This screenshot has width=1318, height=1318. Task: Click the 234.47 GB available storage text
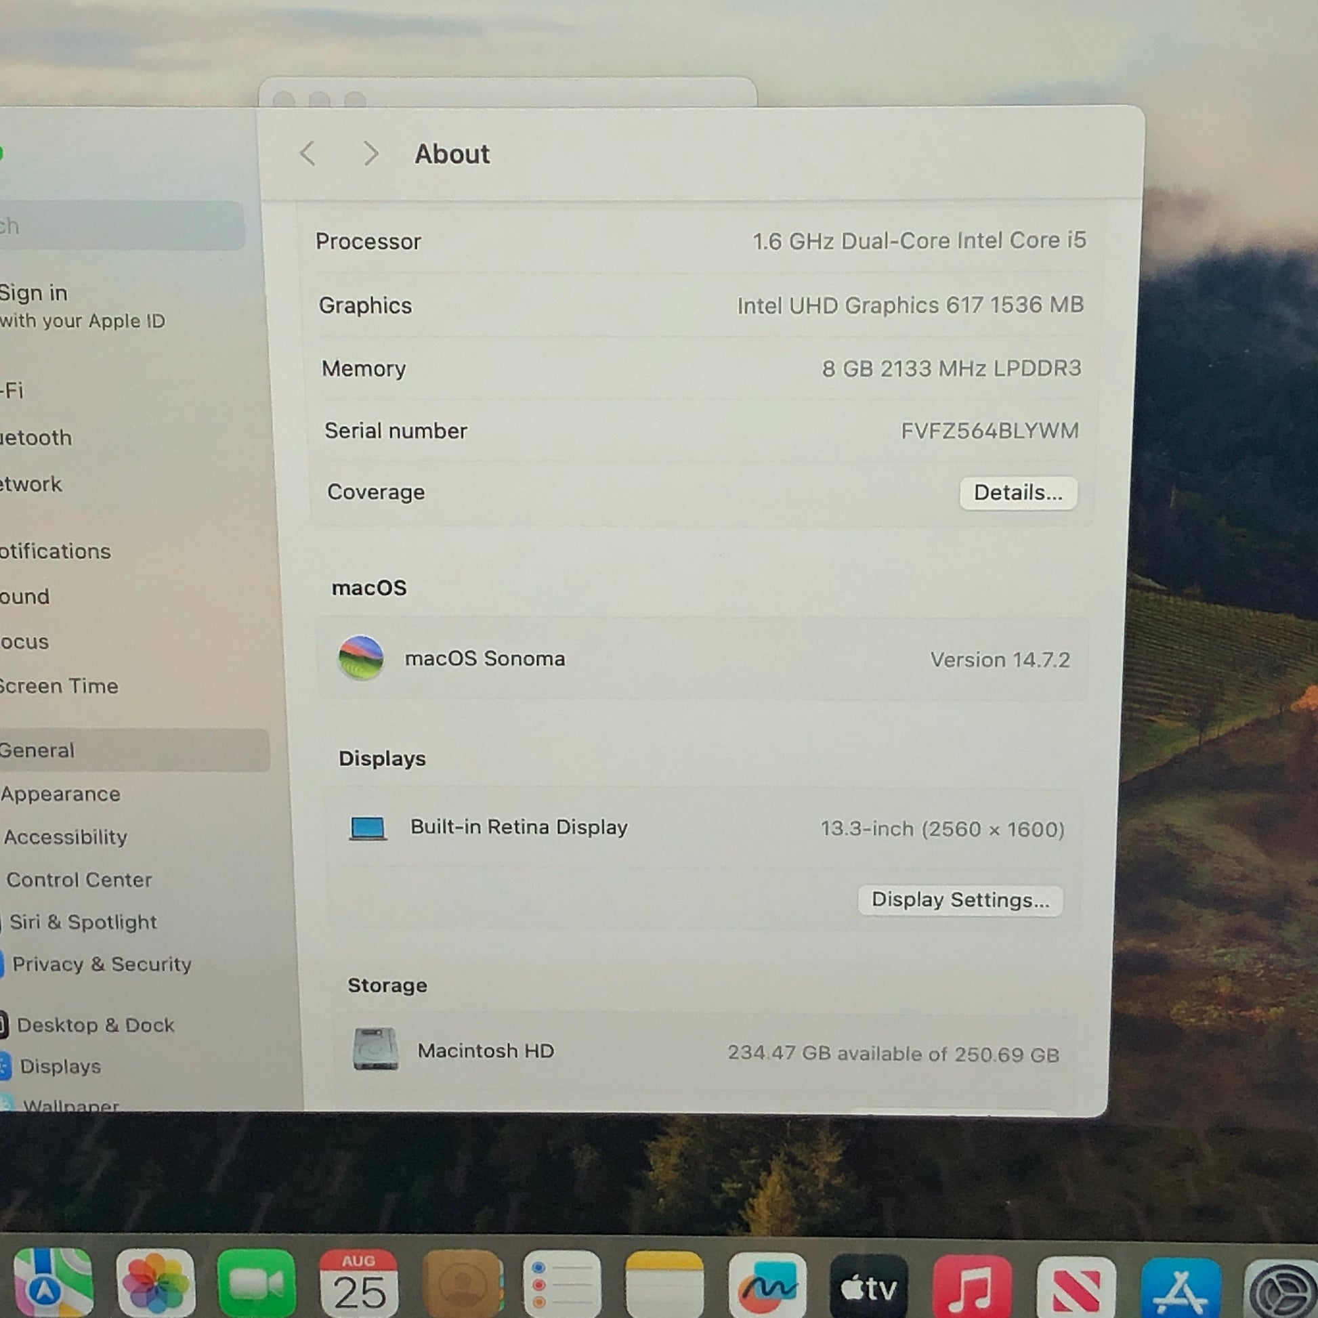[x=893, y=1053]
